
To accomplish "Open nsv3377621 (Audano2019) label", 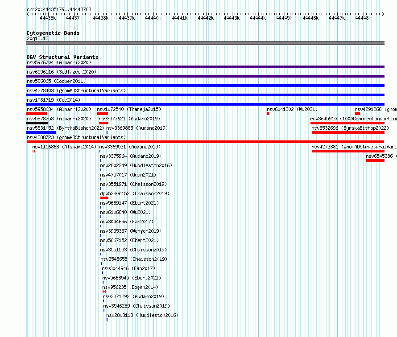I will tap(129, 119).
